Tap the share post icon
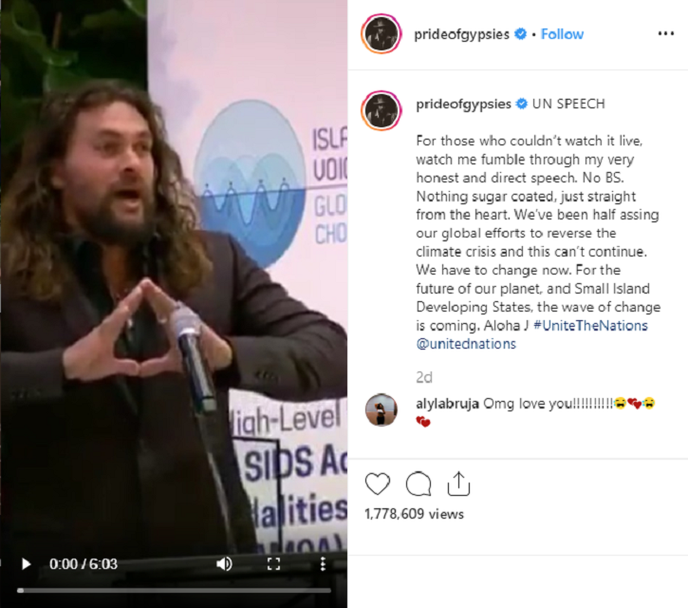Image resolution: width=688 pixels, height=608 pixels. pos(458,484)
